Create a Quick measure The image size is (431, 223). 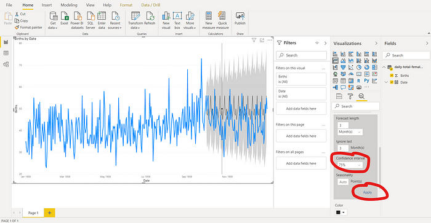pos(222,20)
